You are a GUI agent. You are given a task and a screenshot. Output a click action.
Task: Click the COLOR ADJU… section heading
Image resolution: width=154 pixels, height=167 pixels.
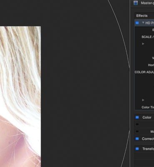(x=144, y=72)
